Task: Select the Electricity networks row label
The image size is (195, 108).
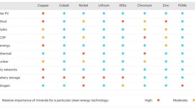Action: [8, 70]
